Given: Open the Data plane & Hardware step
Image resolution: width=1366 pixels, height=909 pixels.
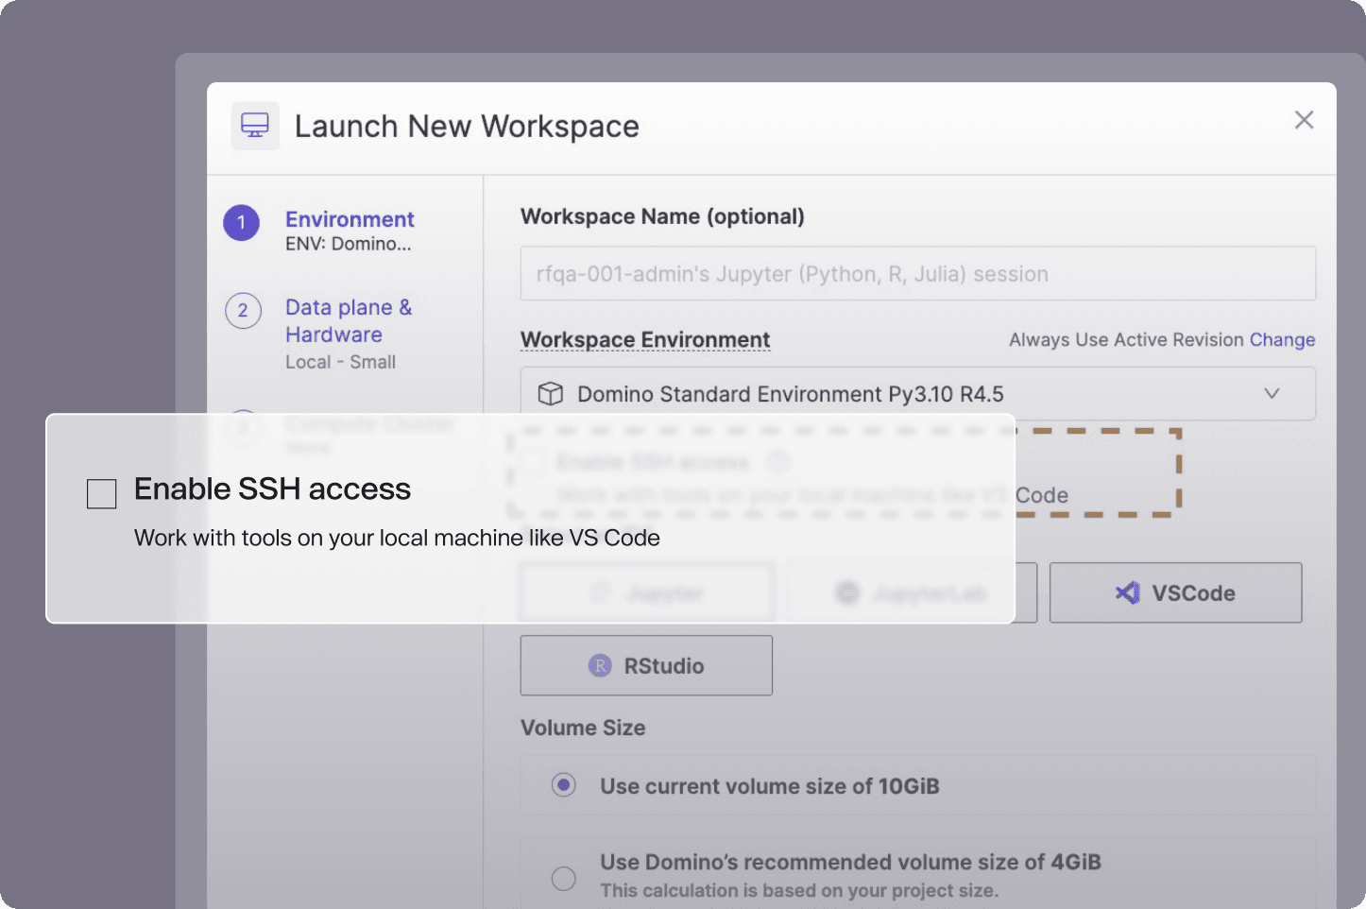Looking at the screenshot, I should pyautogui.click(x=349, y=320).
